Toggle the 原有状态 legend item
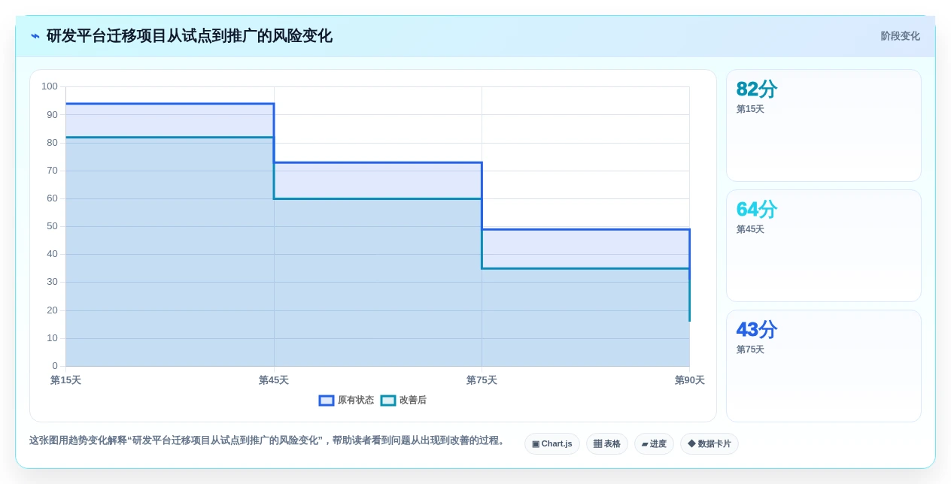Image resolution: width=951 pixels, height=484 pixels. click(x=346, y=401)
